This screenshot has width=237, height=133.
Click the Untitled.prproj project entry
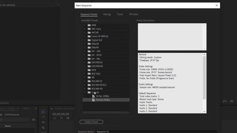coord(11,115)
